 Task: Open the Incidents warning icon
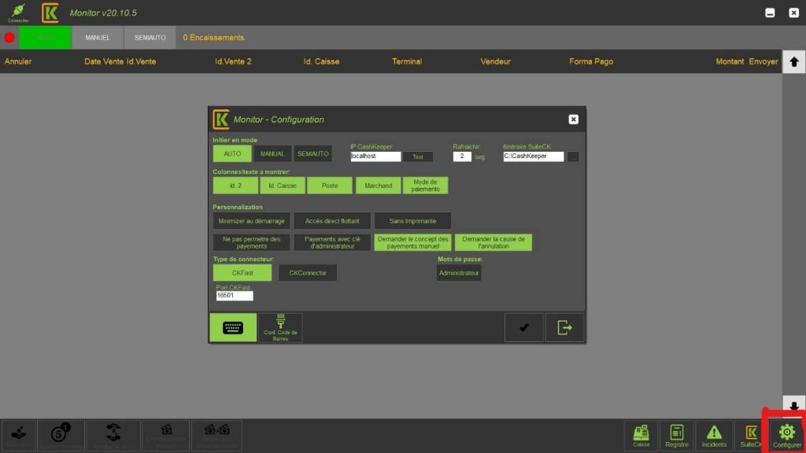click(x=714, y=435)
